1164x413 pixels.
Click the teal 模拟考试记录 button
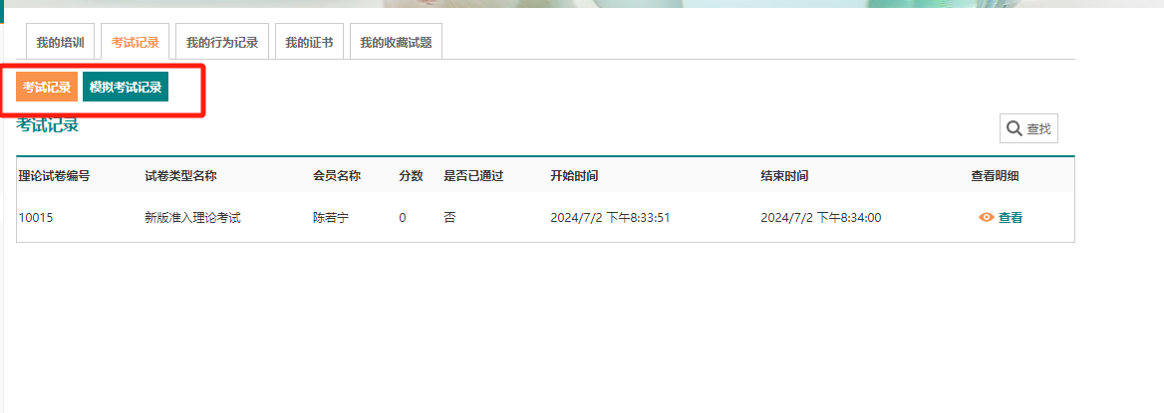click(126, 88)
